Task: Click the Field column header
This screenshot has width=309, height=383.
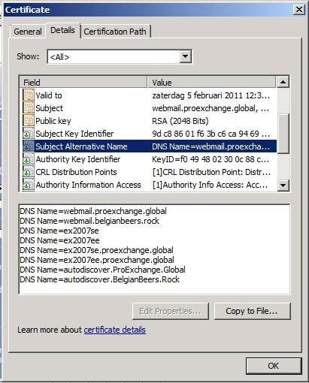Action: [x=83, y=83]
